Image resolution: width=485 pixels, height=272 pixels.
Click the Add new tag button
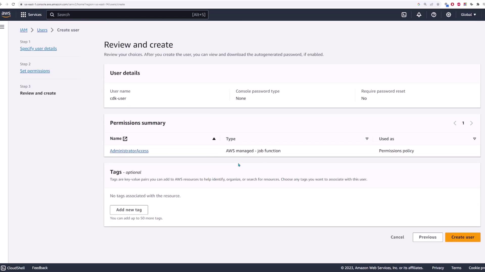click(x=129, y=210)
